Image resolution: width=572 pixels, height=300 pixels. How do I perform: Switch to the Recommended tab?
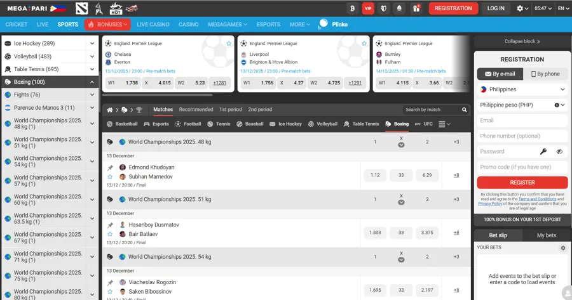pyautogui.click(x=196, y=109)
